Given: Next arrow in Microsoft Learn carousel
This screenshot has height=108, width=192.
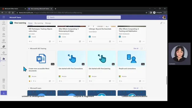Looking at the screenshot, I should point(145,88).
